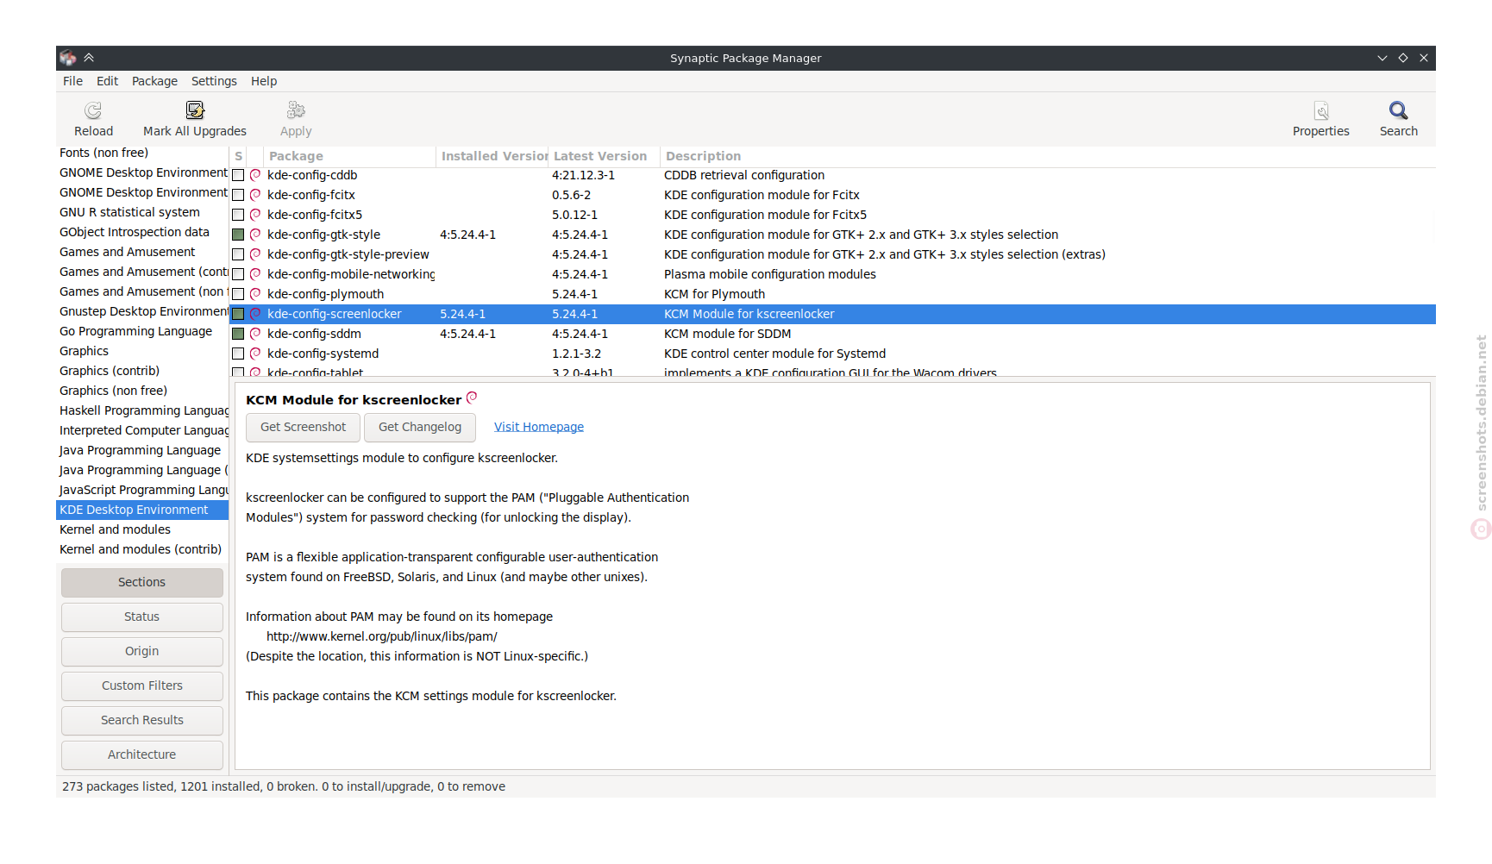The height and width of the screenshot is (864, 1492).
Task: Select the Go Programming Language section
Action: coord(142,331)
